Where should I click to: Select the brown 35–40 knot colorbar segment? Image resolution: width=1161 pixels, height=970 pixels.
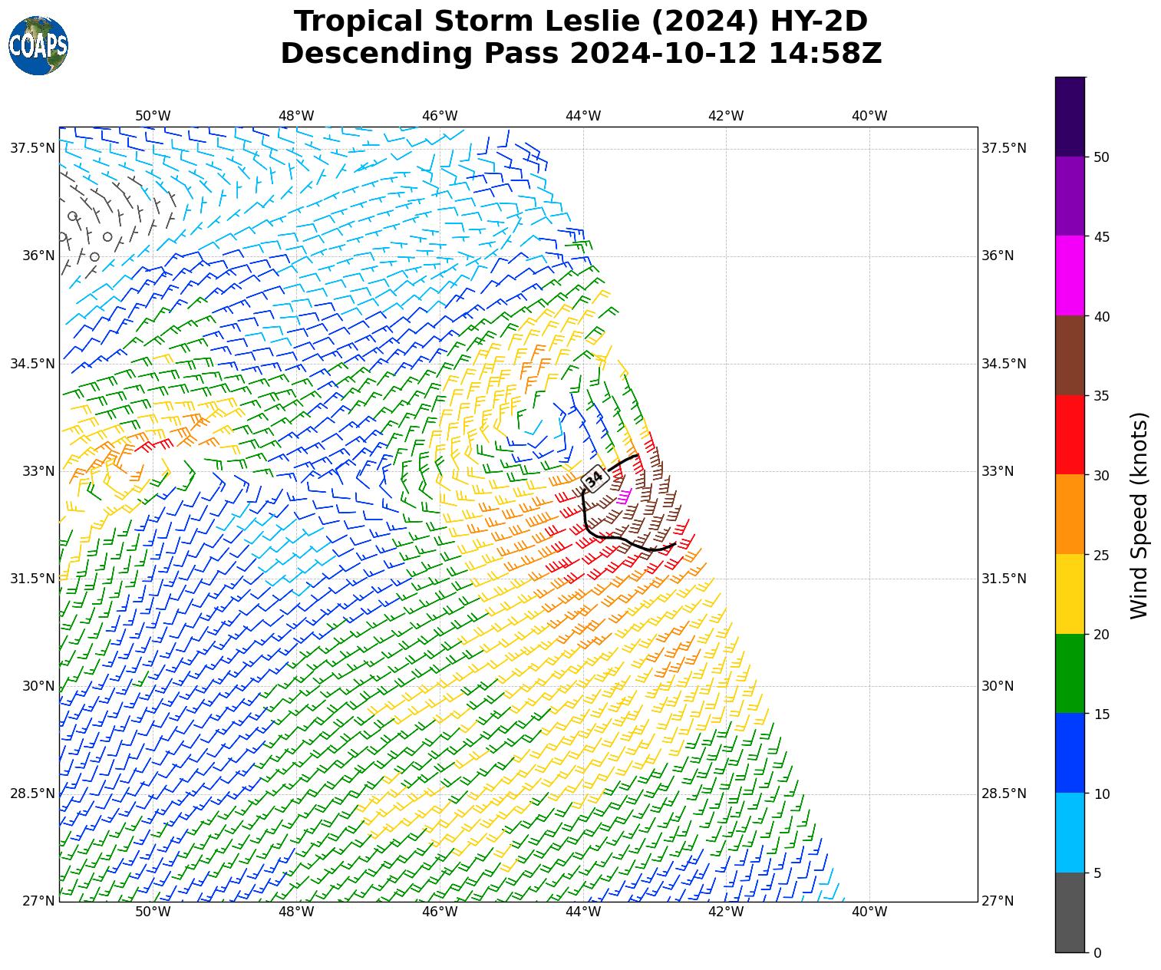click(1070, 355)
